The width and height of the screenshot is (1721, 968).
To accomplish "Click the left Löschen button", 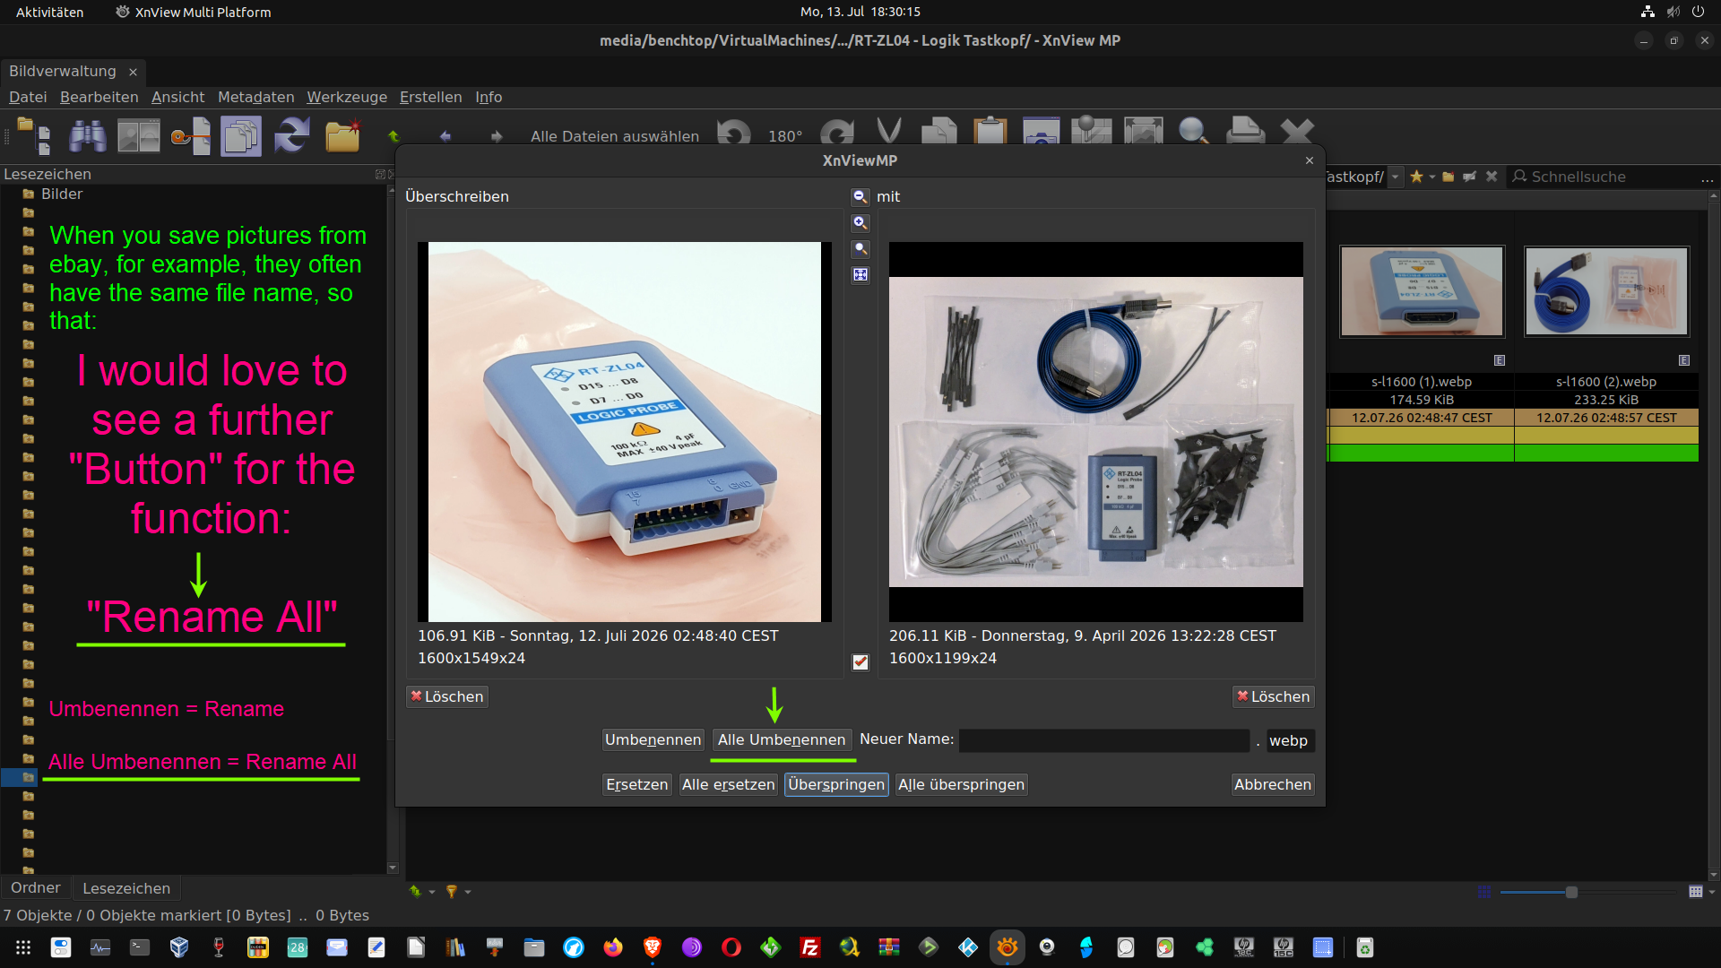I will (447, 696).
